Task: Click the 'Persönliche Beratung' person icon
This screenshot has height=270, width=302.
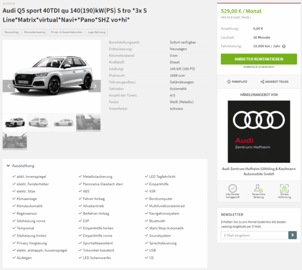Action: click(258, 188)
